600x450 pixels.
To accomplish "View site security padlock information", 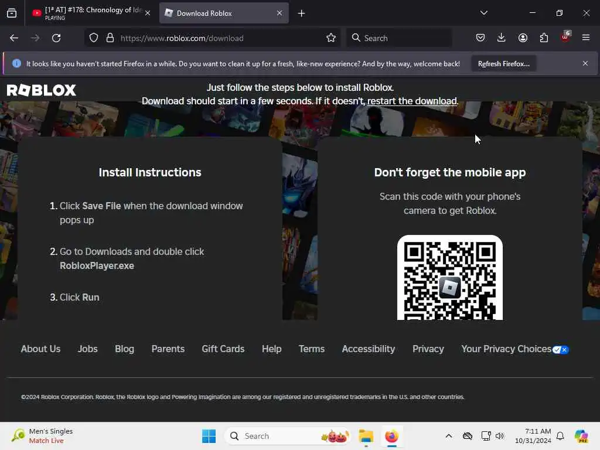I will point(110,38).
